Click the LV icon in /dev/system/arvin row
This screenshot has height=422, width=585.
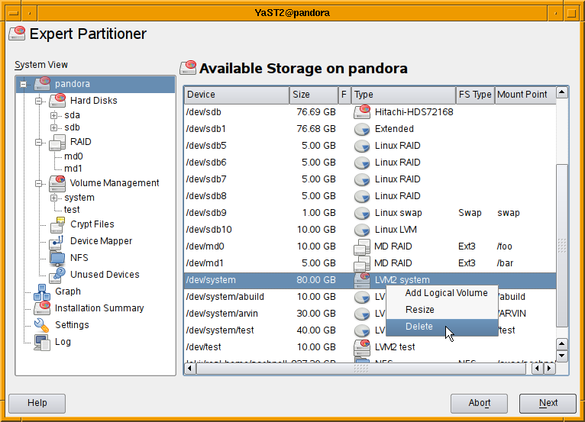point(362,314)
